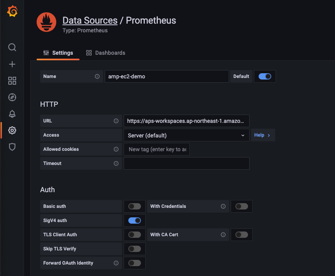Viewport: 335px width, 276px height.
Task: Turn off the SigV4 auth toggle
Action: tap(135, 220)
